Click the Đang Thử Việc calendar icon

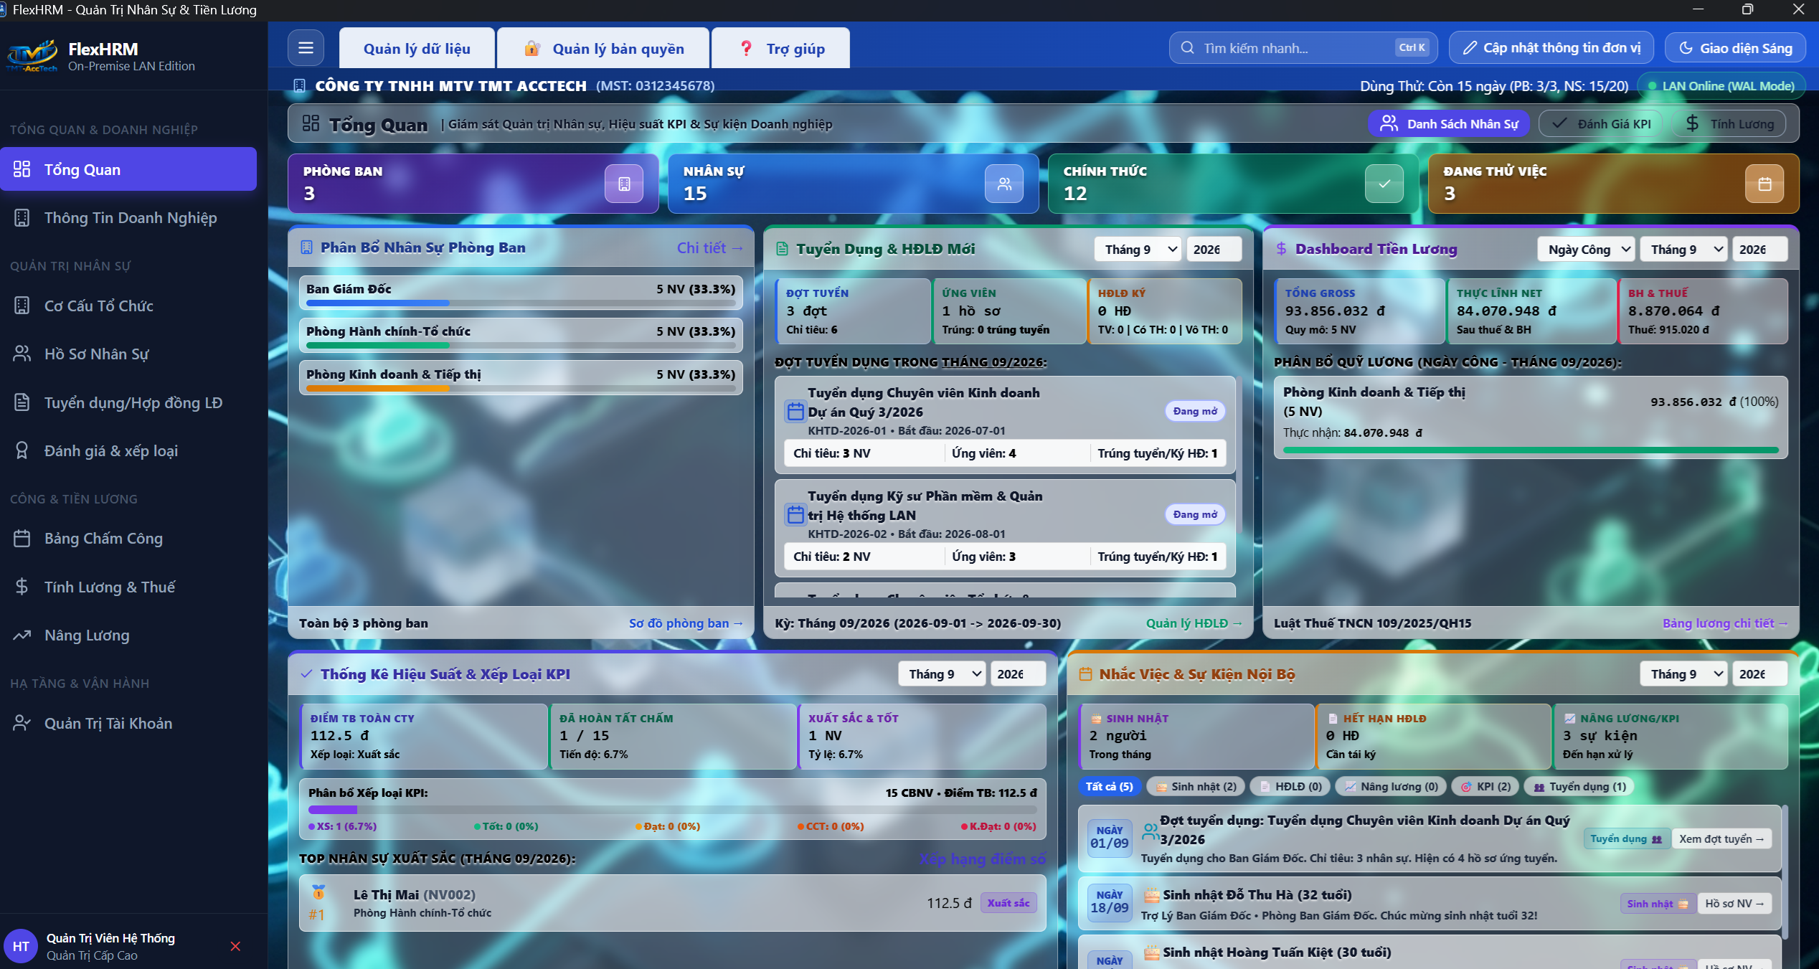[1764, 184]
